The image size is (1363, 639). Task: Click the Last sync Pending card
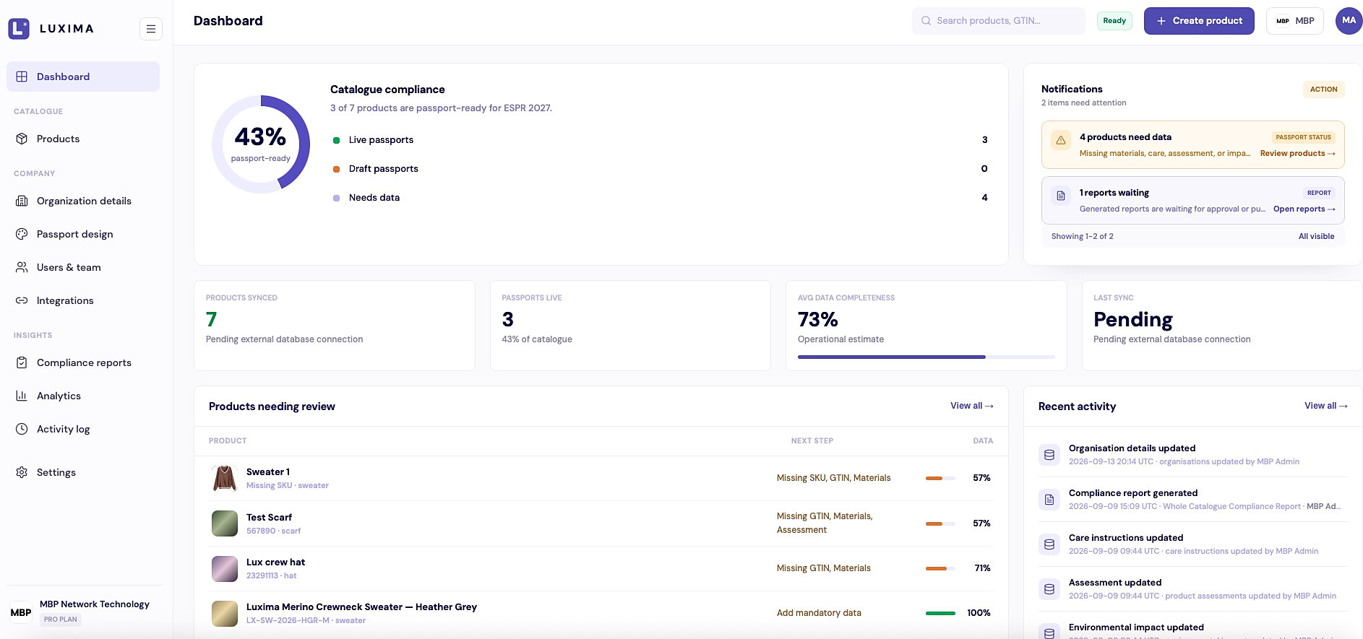coord(1222,326)
